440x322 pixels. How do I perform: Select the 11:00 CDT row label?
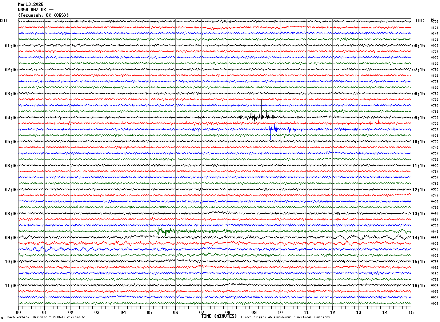point(11,286)
